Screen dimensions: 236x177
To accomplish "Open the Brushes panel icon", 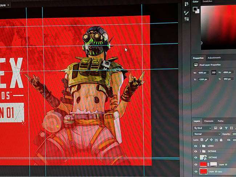I will pyautogui.click(x=187, y=12).
